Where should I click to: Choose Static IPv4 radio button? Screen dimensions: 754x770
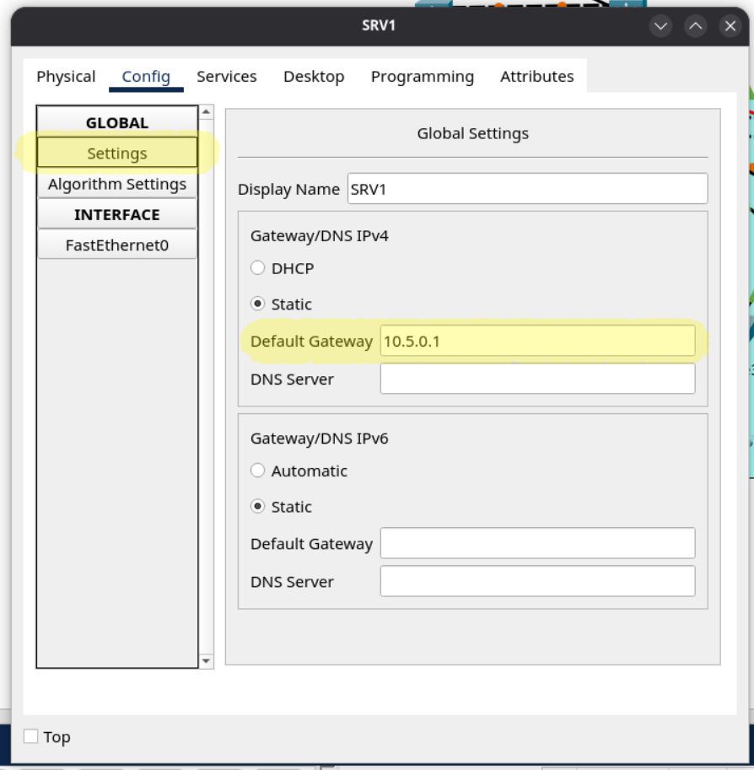pyautogui.click(x=258, y=304)
